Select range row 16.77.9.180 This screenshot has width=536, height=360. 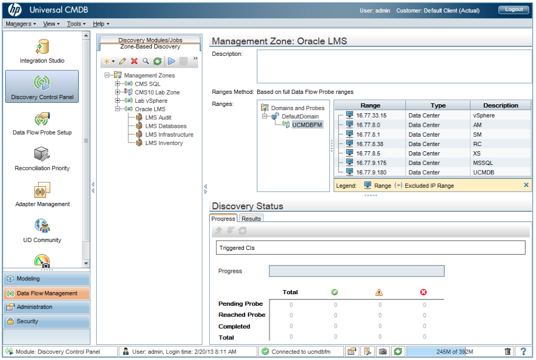pos(433,173)
